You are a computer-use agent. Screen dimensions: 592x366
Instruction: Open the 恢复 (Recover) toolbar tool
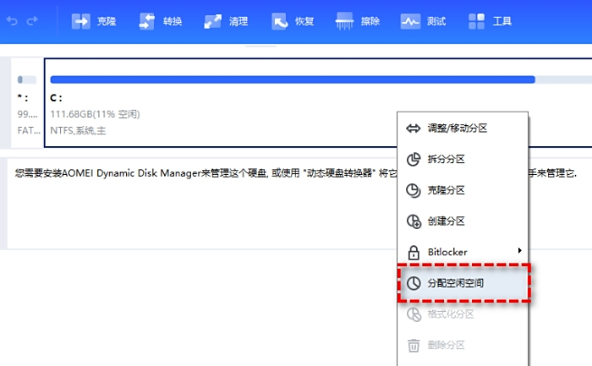click(293, 21)
